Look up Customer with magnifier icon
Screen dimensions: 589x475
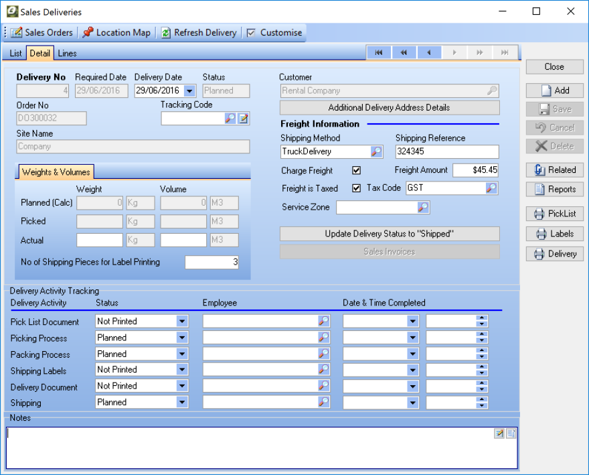(492, 90)
